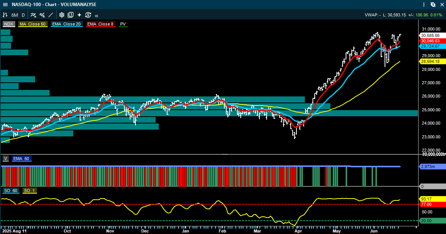The image size is (446, 234).
Task: Click the Feb label on time axis
Action: pyautogui.click(x=222, y=231)
